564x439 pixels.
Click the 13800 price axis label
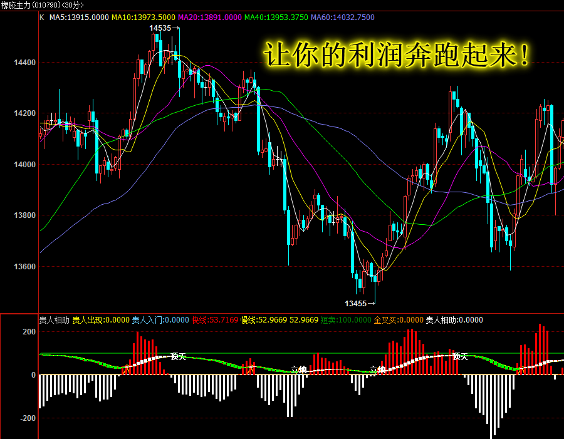click(25, 215)
